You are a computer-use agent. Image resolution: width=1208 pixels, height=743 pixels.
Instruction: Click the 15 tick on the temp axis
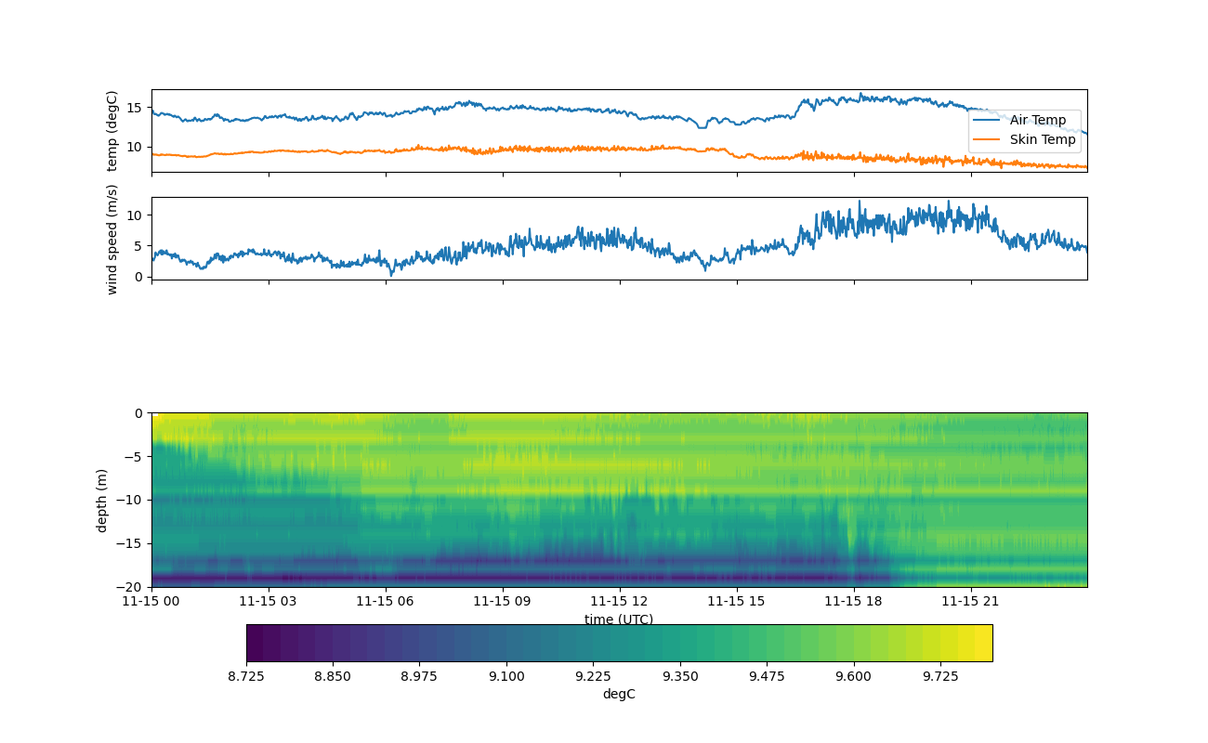click(135, 108)
